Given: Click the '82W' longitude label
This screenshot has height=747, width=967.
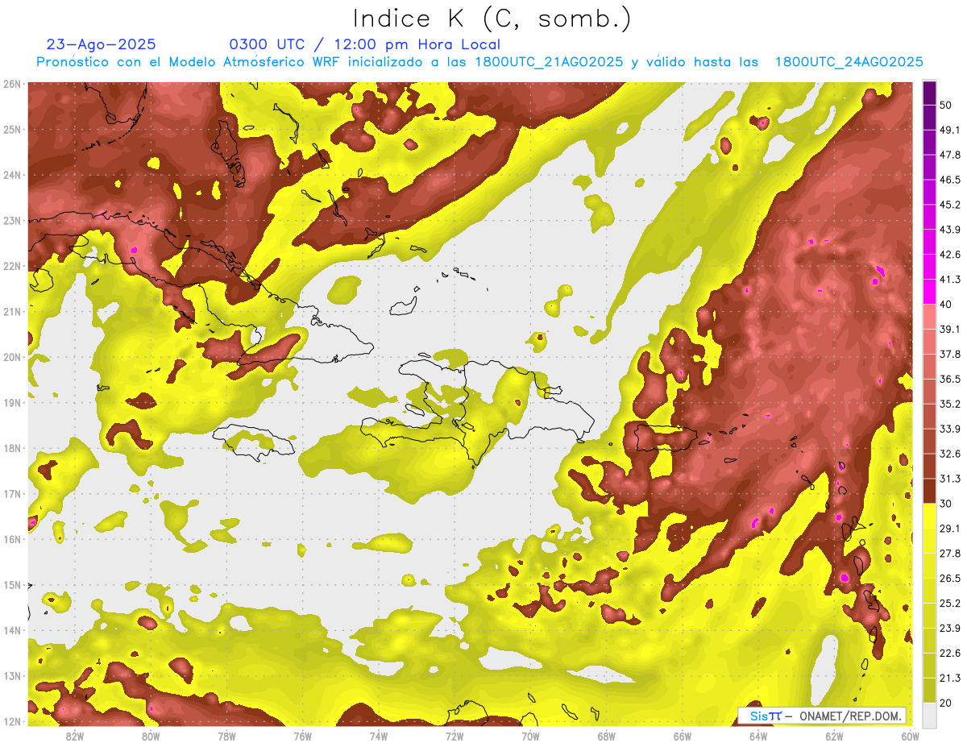Looking at the screenshot, I should tap(74, 736).
